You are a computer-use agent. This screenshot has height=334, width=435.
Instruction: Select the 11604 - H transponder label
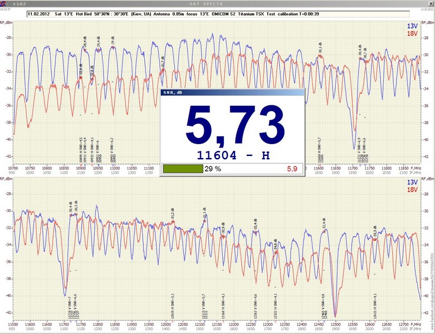click(231, 154)
